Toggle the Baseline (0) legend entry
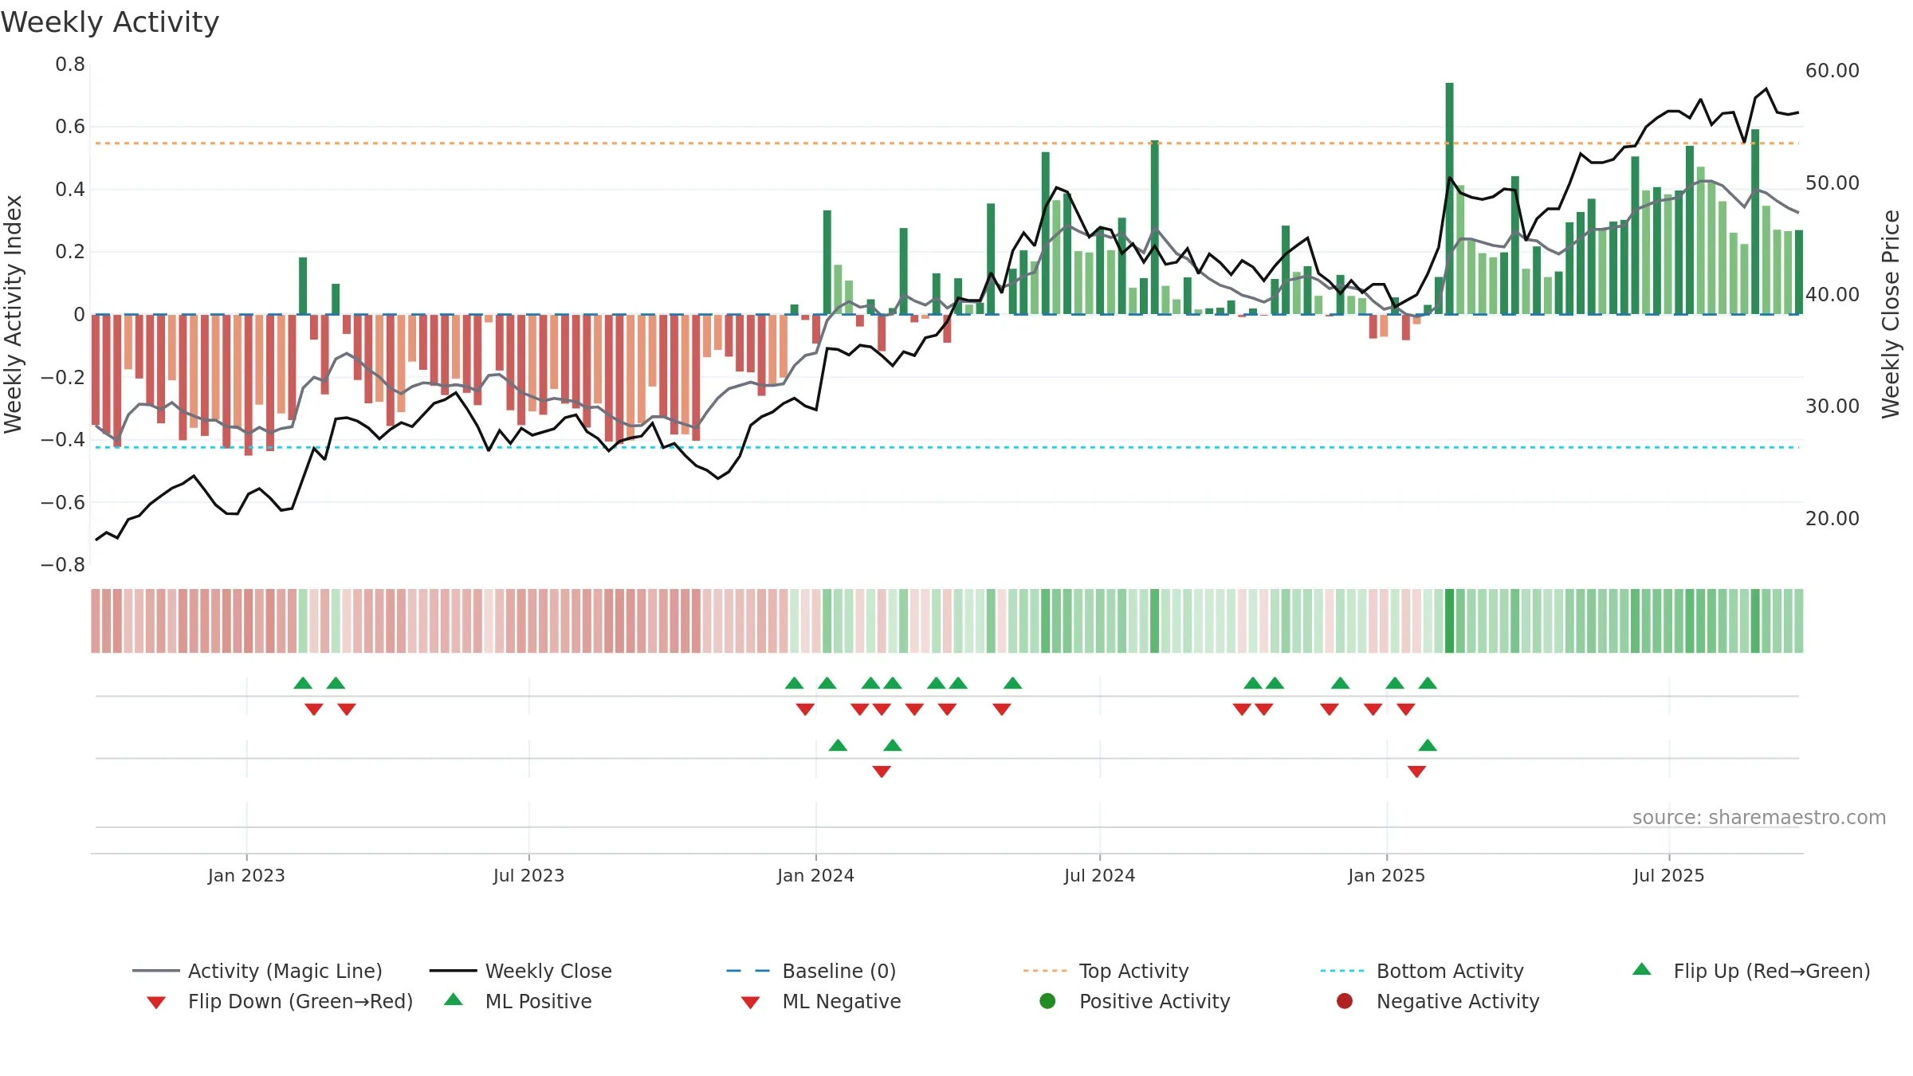1913x1076 pixels. point(811,971)
